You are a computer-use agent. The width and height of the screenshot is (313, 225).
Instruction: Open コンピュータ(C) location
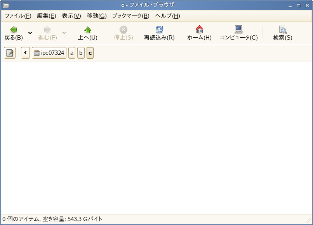[x=238, y=33]
